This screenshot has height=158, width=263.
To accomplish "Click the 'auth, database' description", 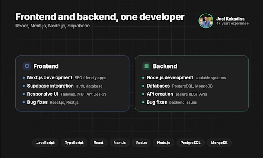I will pos(89,86).
